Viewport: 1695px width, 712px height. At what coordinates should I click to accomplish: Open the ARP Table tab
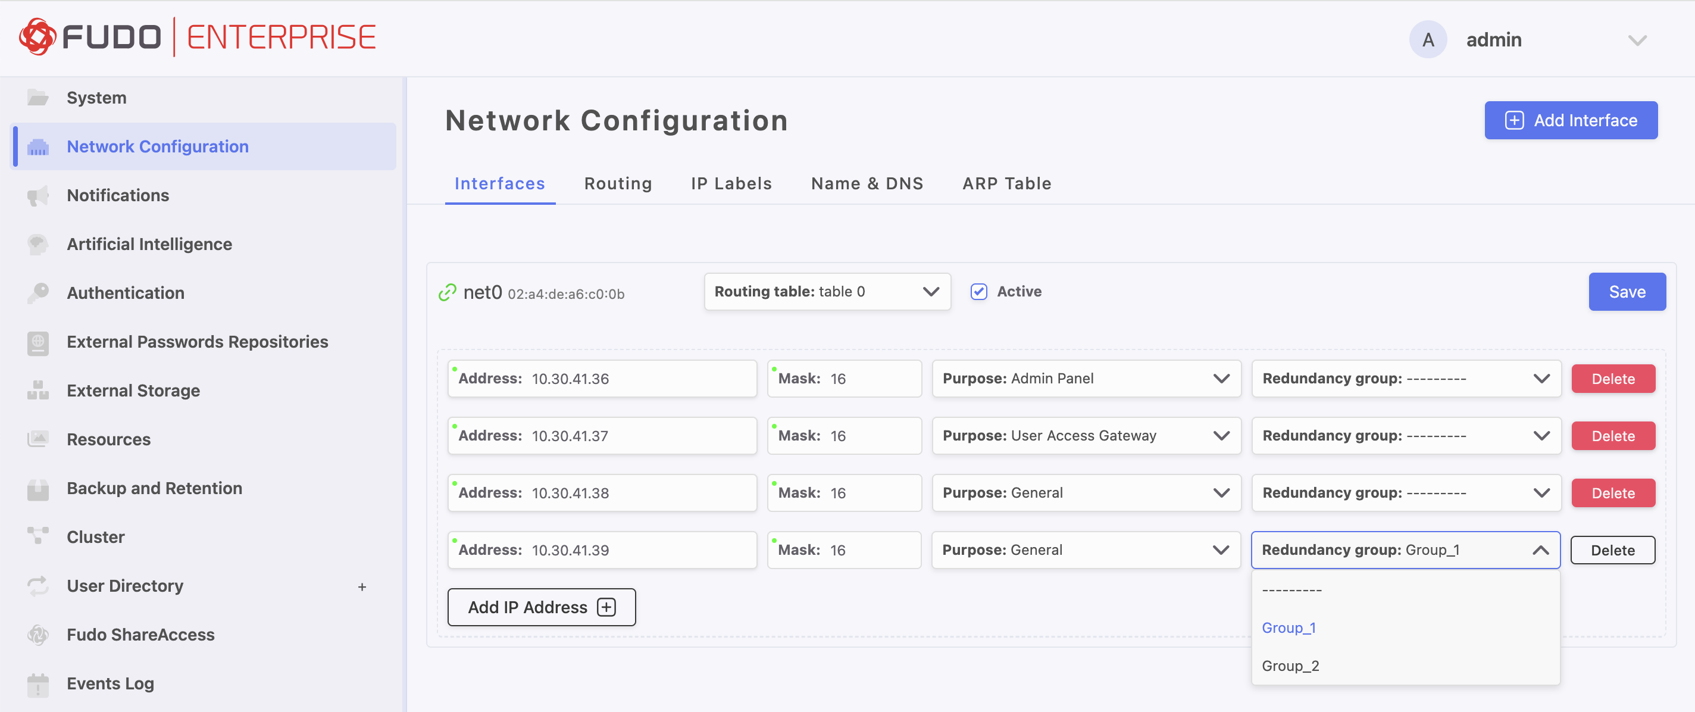click(1007, 183)
